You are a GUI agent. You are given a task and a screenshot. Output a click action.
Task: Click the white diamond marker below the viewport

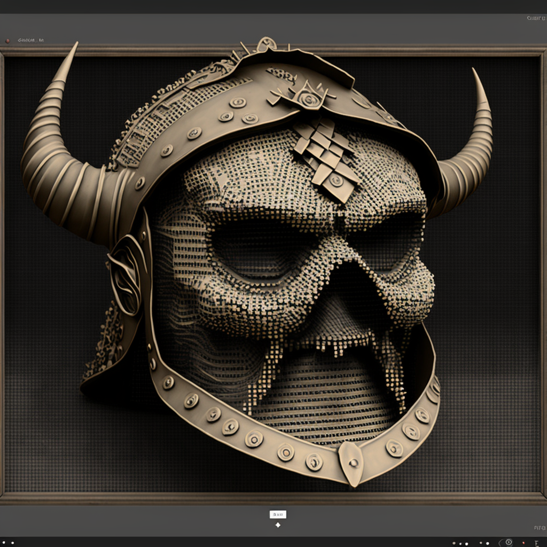278,525
